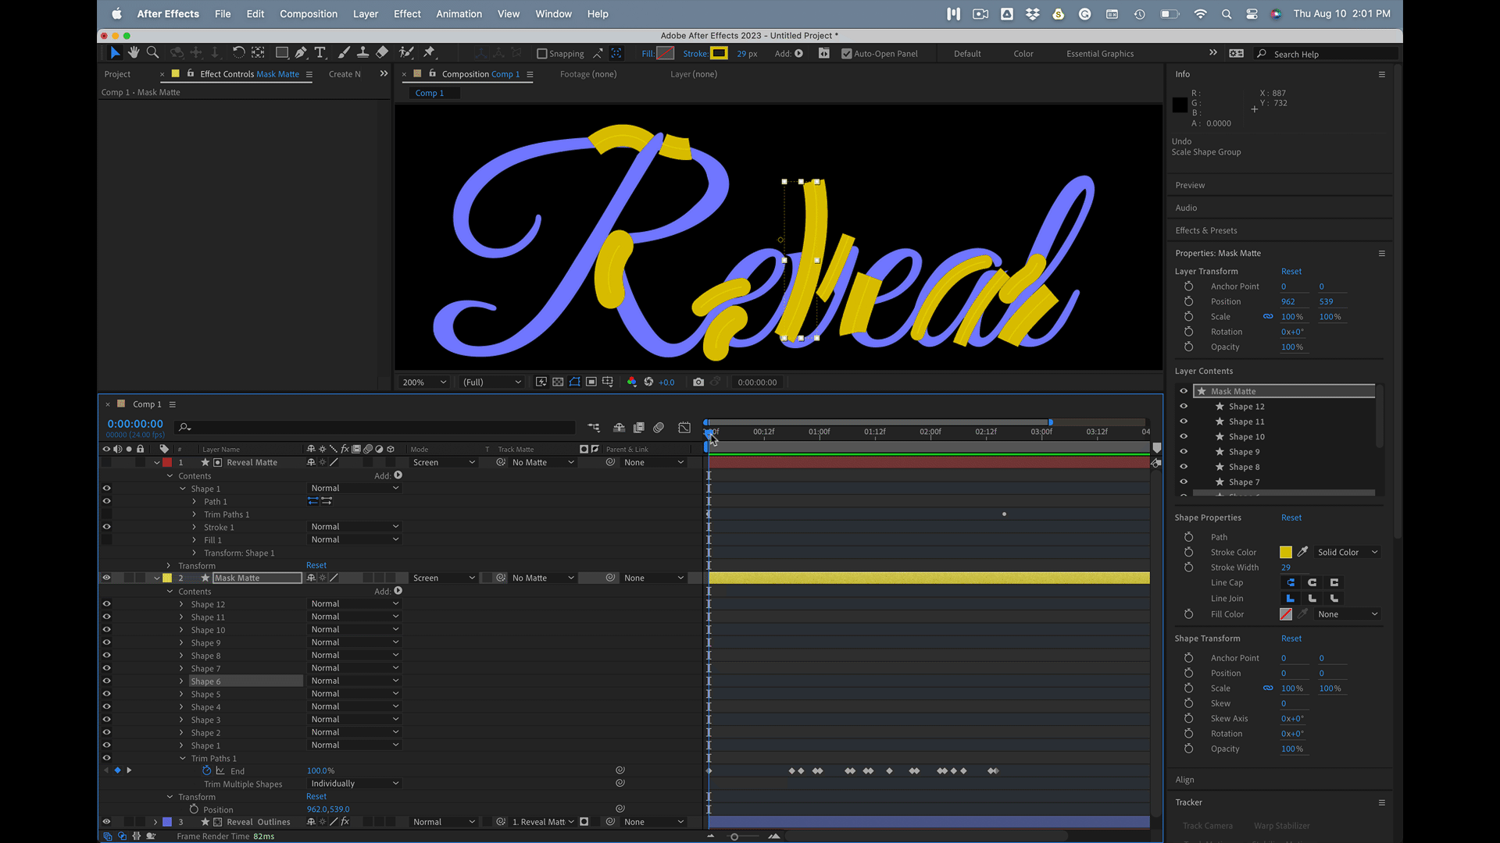The image size is (1500, 843).
Task: Select the Type tool
Action: [320, 52]
